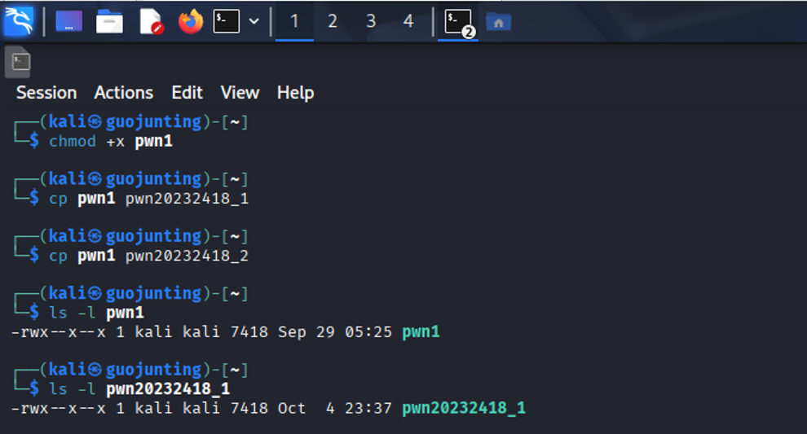
Task: Switch to workspace 1
Action: (294, 22)
